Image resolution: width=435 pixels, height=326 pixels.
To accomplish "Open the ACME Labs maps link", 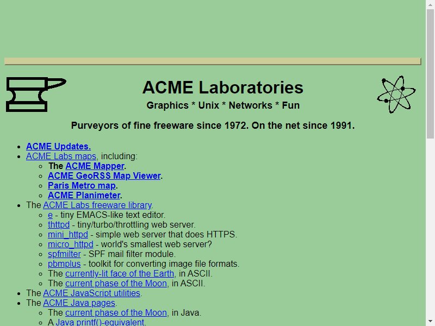I will [61, 156].
